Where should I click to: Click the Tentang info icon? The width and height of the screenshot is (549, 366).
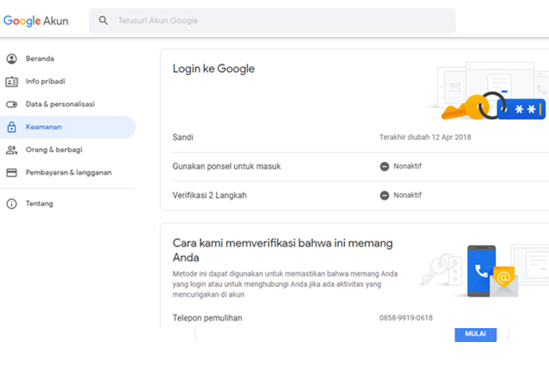pyautogui.click(x=12, y=204)
